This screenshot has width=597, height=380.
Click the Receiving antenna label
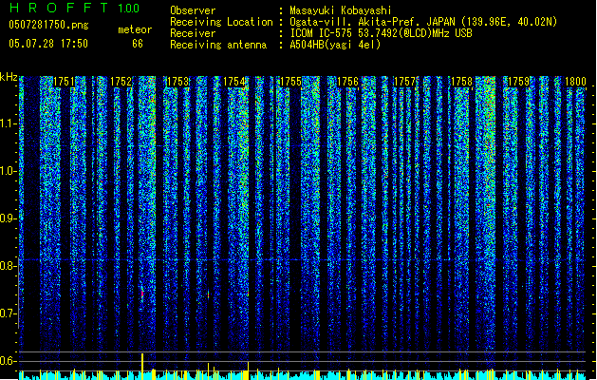218,45
